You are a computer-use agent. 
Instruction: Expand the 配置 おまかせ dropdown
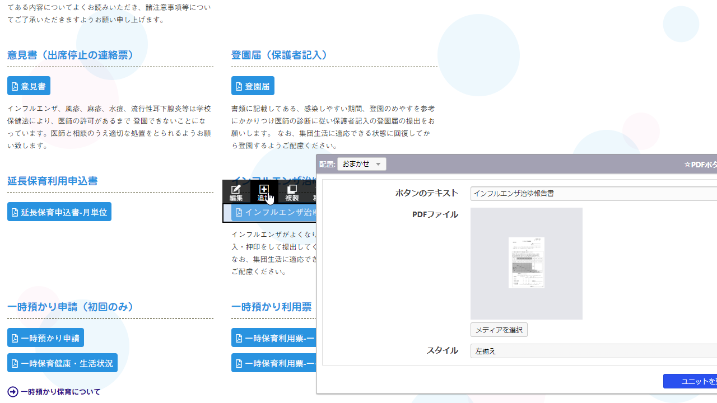[362, 164]
